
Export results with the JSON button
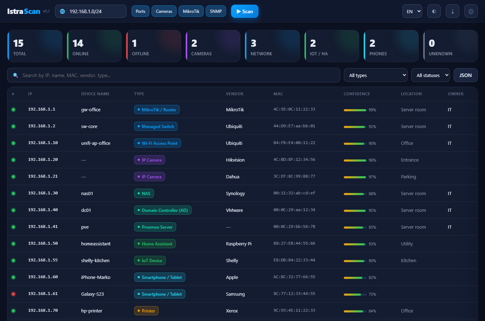tap(465, 75)
